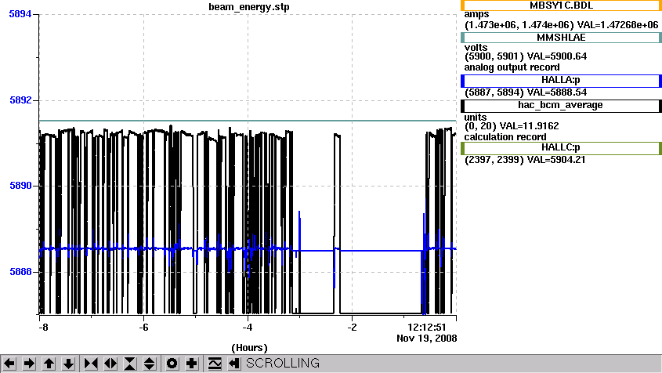Image resolution: width=662 pixels, height=373 pixels.
Task: Click the 5892 y-axis label
Action: click(x=20, y=100)
